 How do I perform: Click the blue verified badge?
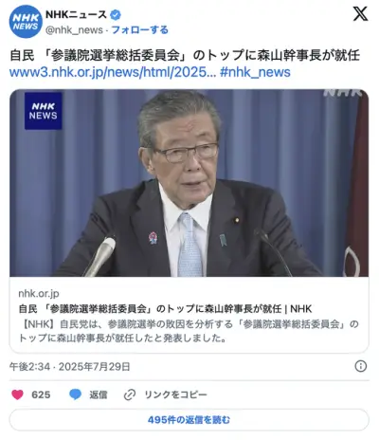tap(116, 14)
